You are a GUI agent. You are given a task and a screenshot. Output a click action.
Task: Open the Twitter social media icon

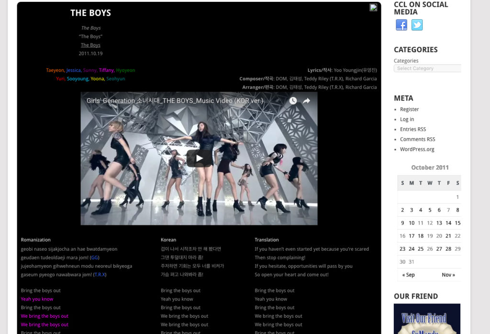[417, 25]
